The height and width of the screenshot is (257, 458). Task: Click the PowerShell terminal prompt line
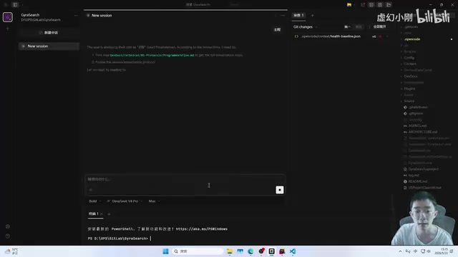point(120,238)
